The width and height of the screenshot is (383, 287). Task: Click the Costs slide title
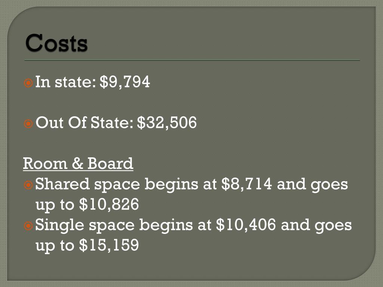[56, 43]
